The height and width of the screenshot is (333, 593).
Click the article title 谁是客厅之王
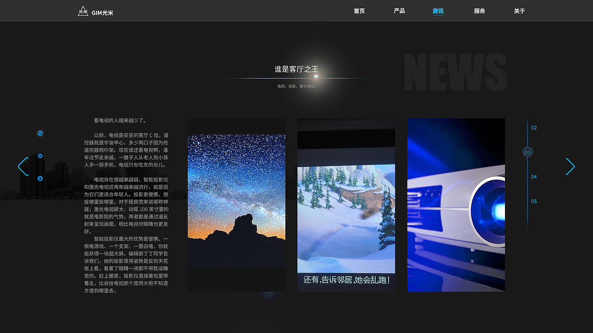(296, 69)
